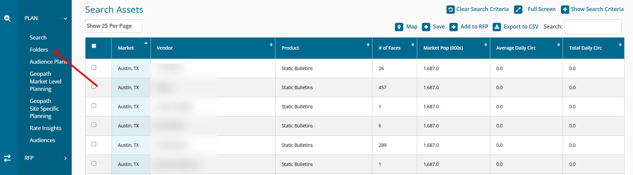This screenshot has width=633, height=175.
Task: Check the first Austin, TX row checkbox
Action: [94, 67]
